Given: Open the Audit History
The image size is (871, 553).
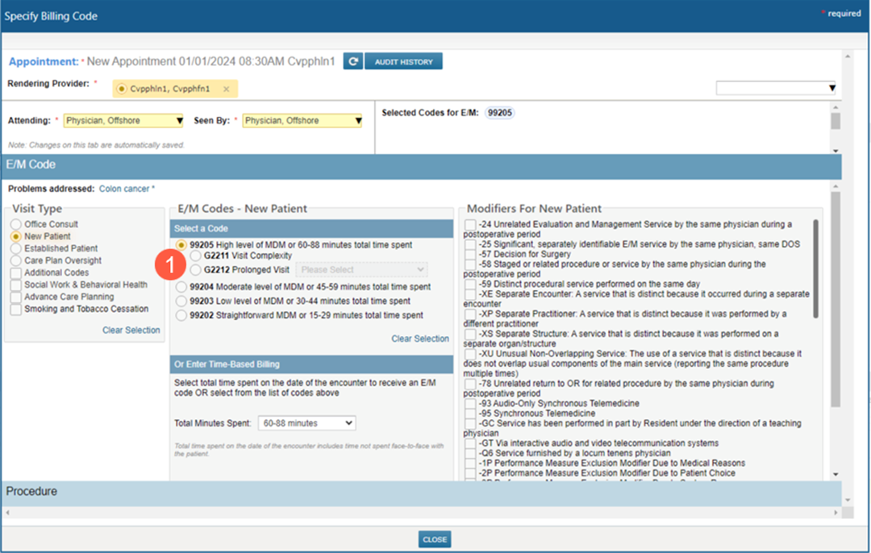Looking at the screenshot, I should tap(403, 62).
